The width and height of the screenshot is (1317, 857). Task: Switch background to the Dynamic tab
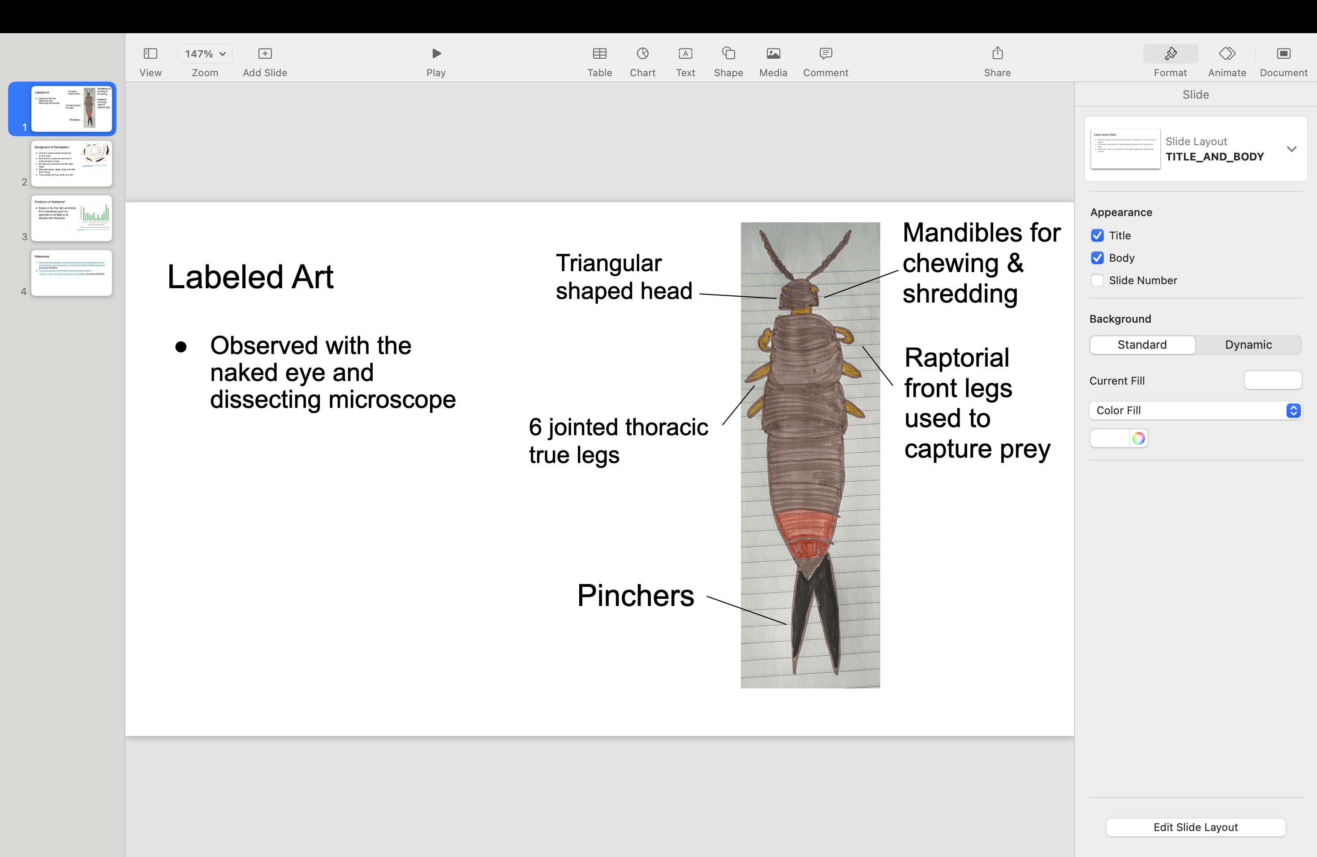point(1248,345)
